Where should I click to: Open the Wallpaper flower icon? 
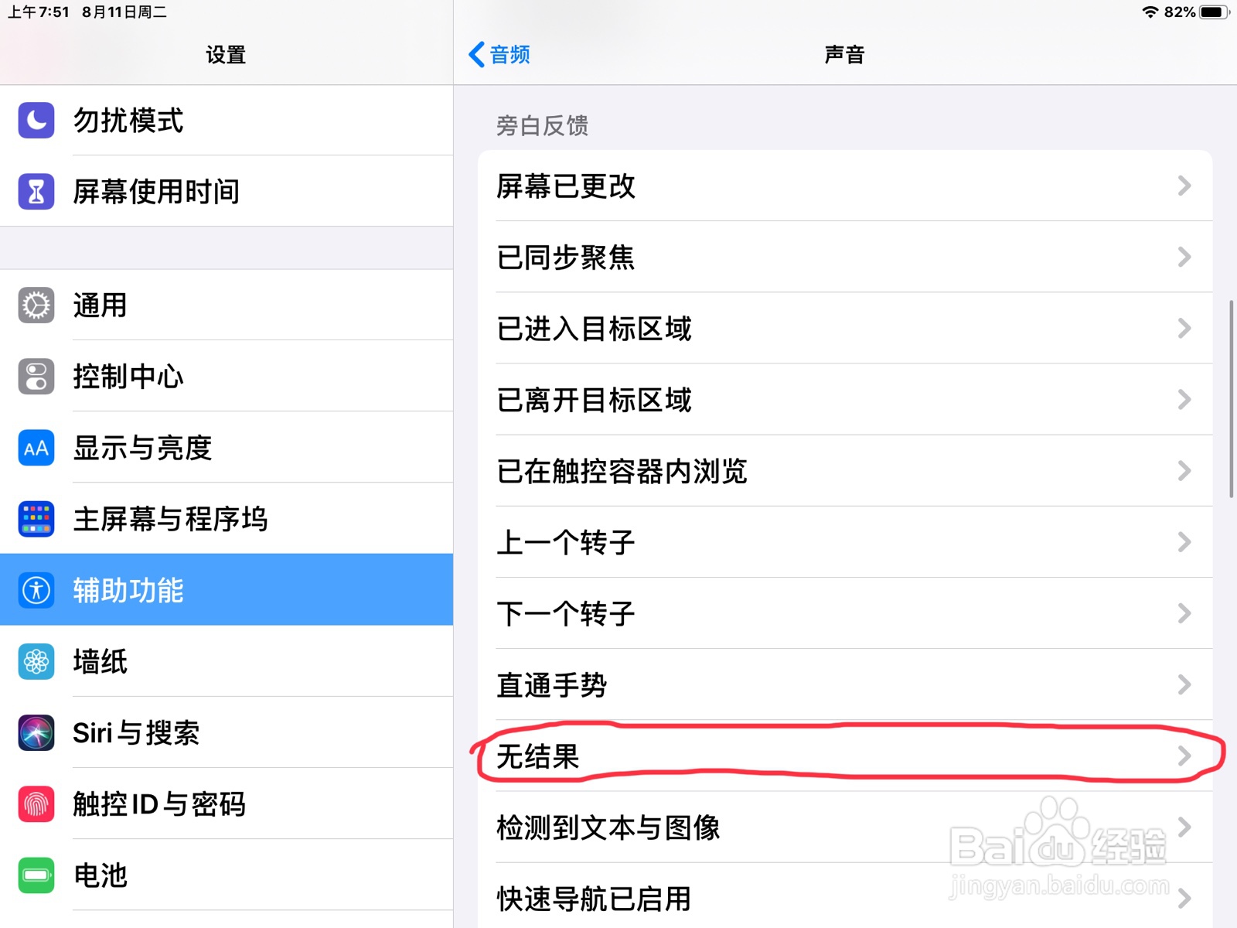(36, 662)
